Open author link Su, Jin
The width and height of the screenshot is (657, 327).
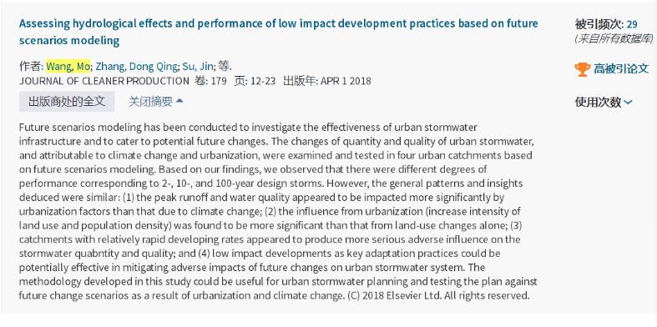coord(198,66)
